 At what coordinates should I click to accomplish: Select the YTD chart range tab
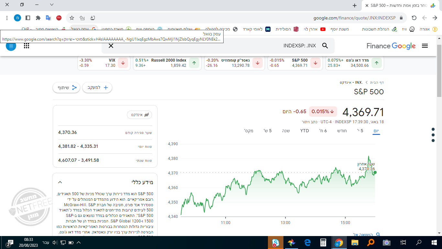point(304,131)
